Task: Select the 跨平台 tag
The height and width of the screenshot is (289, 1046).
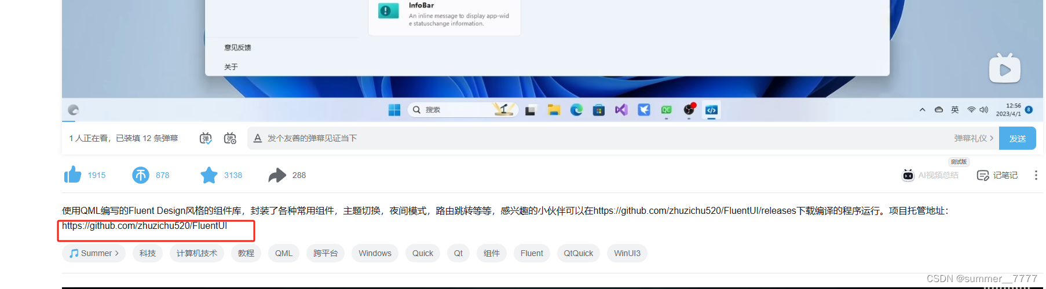Action: click(325, 253)
